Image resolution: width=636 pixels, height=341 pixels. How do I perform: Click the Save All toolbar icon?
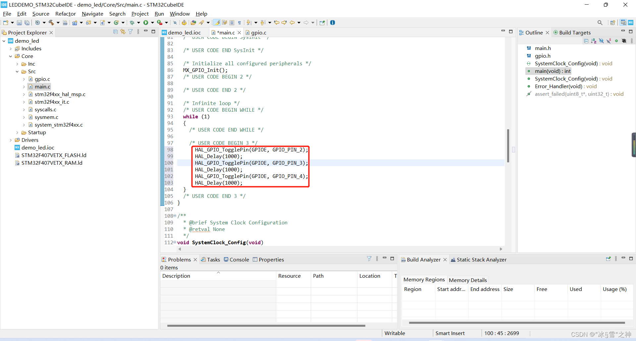[x=27, y=23]
